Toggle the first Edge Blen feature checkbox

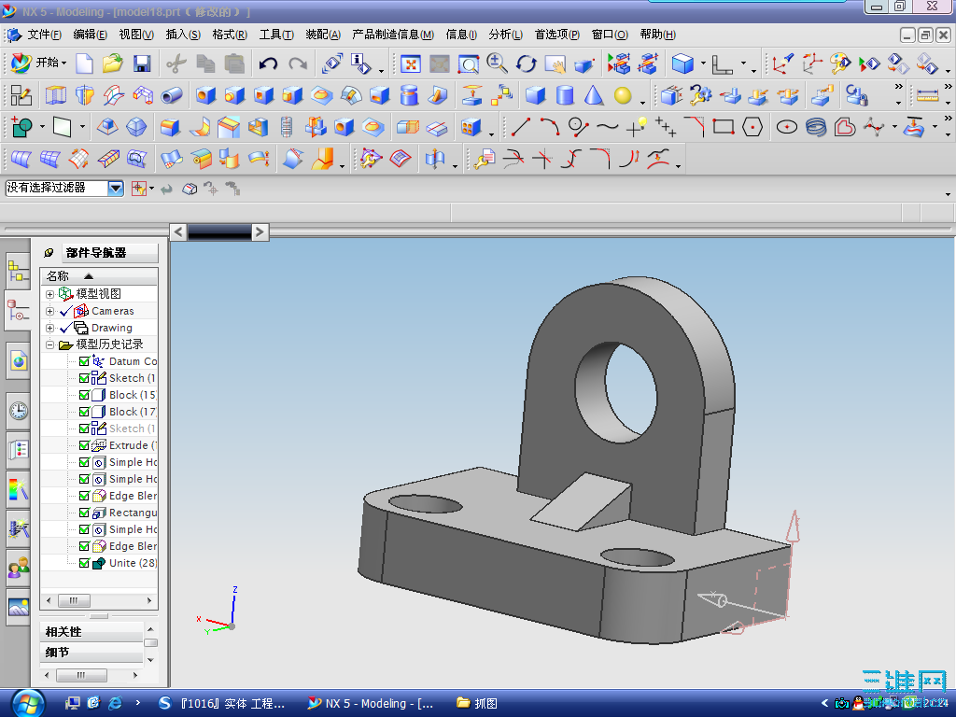click(x=84, y=497)
